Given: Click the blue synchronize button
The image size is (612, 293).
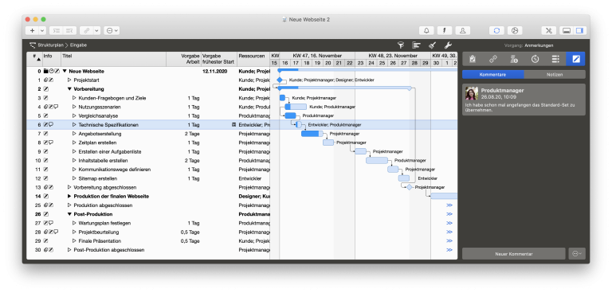Looking at the screenshot, I should pyautogui.click(x=496, y=30).
